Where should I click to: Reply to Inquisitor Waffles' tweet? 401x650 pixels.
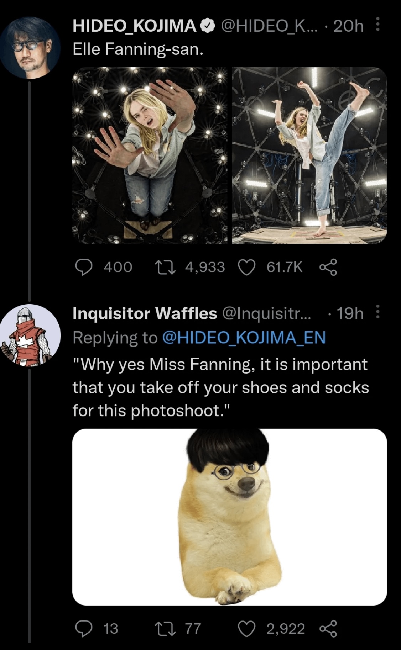[x=84, y=629]
